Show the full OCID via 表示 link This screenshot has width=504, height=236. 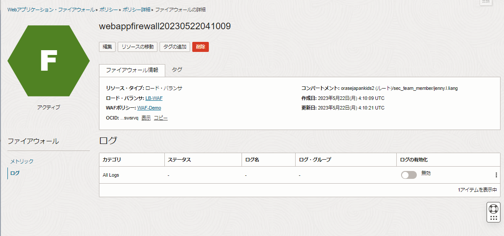(146, 118)
